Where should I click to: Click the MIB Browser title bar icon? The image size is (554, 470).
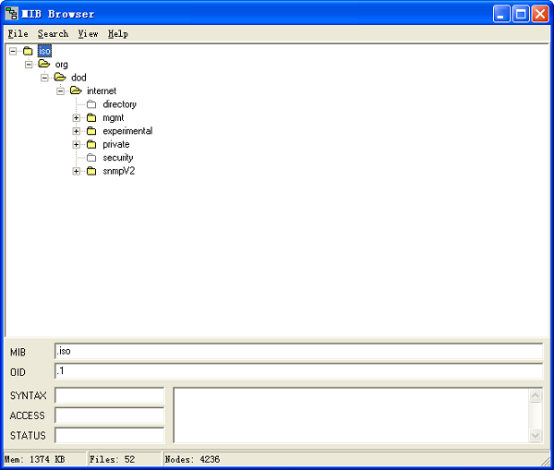(x=11, y=14)
